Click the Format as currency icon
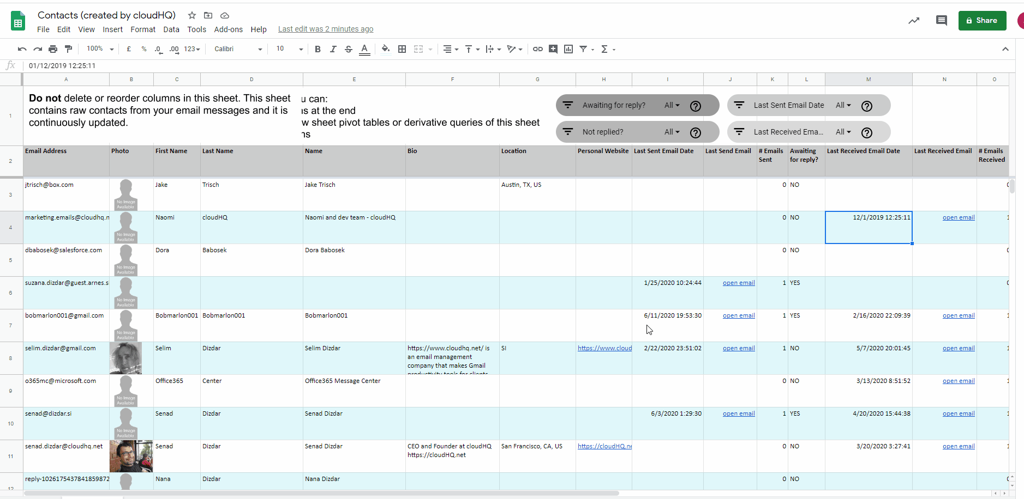Image resolution: width=1024 pixels, height=499 pixels. (x=129, y=49)
